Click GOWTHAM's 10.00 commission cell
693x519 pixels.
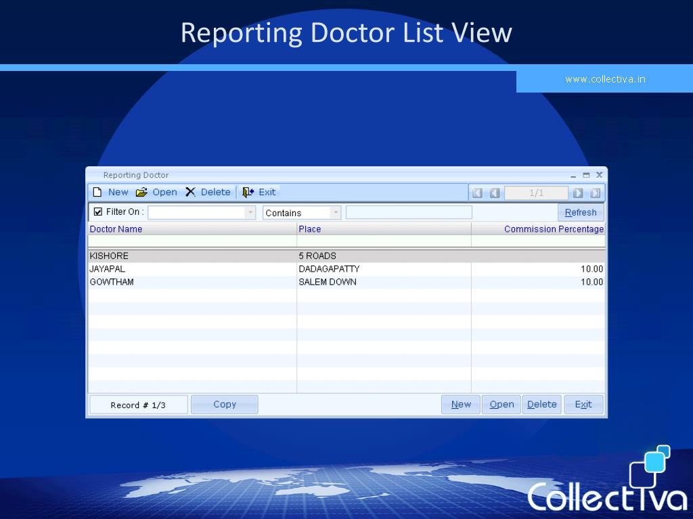(538, 282)
